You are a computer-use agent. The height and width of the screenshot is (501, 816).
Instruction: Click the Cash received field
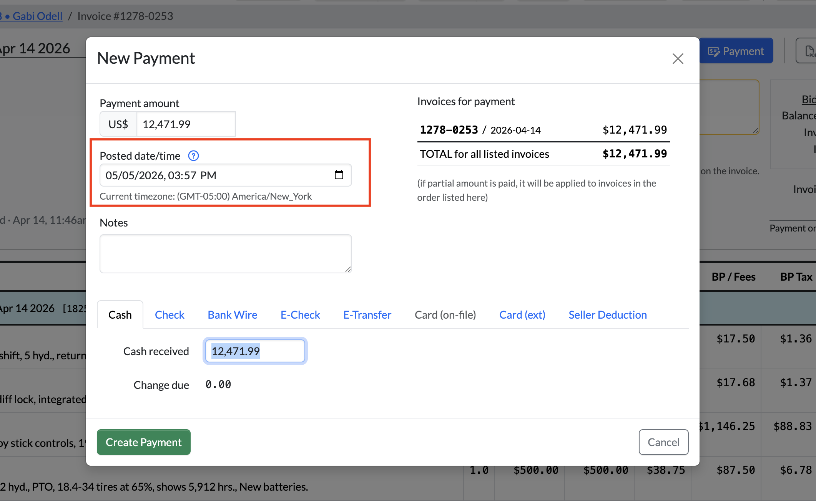tap(255, 351)
